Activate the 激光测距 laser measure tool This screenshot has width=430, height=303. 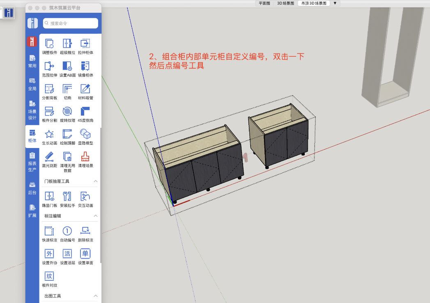click(49, 157)
